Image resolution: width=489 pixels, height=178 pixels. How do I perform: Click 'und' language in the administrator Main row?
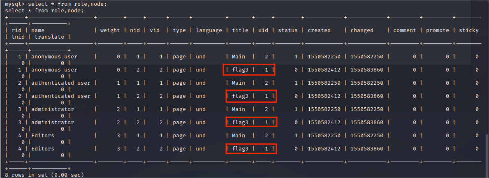tap(201, 109)
